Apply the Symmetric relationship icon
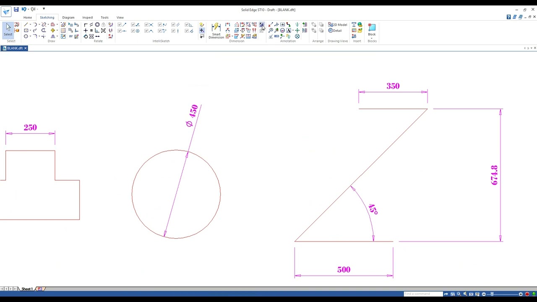The height and width of the screenshot is (302, 537). pyautogui.click(x=91, y=36)
